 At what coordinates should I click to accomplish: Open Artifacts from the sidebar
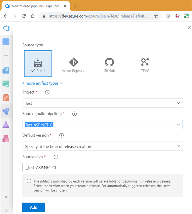point(6,138)
